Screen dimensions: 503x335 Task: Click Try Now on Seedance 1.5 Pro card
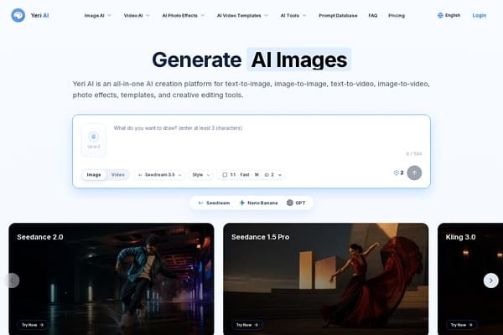click(x=247, y=325)
